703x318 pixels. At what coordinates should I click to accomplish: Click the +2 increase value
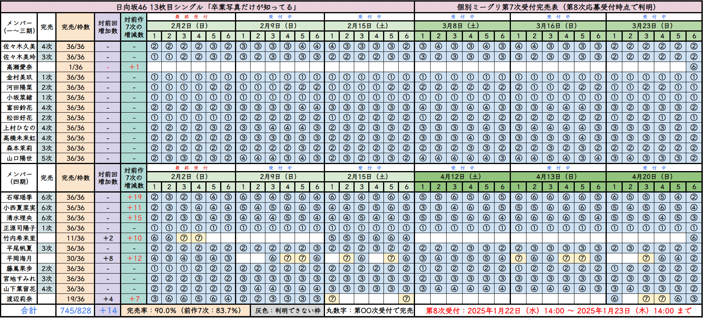click(x=108, y=238)
